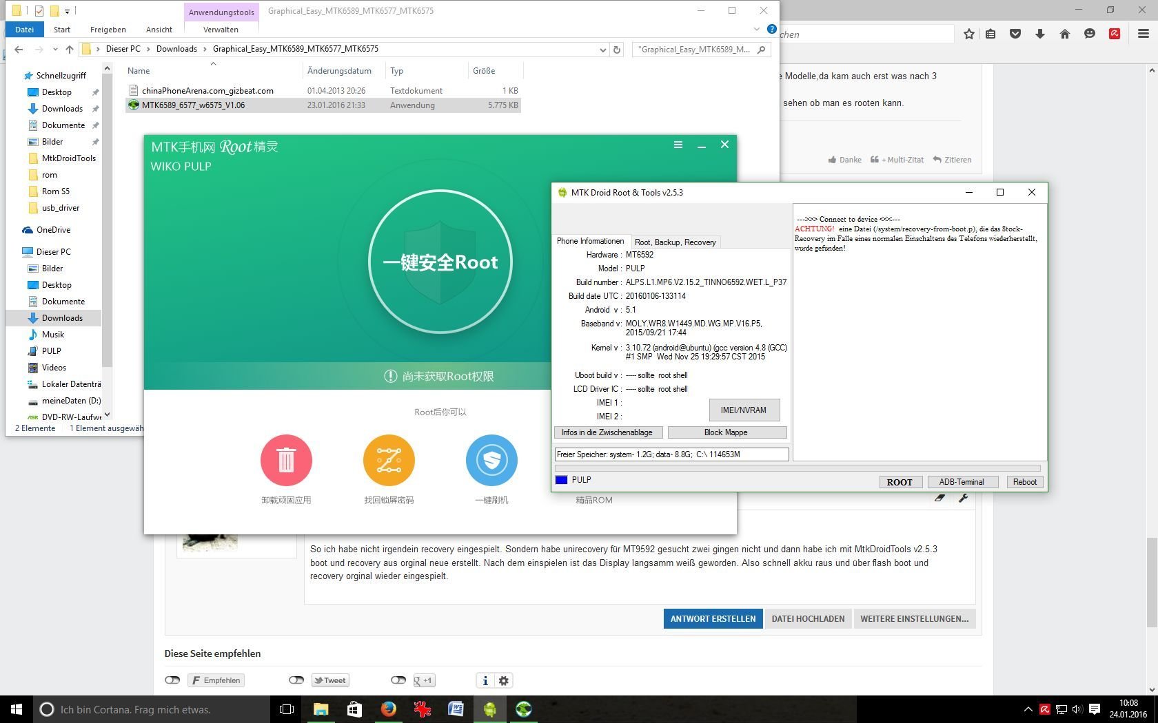
Task: Open Rom S5 folder in sidebar
Action: [x=55, y=191]
